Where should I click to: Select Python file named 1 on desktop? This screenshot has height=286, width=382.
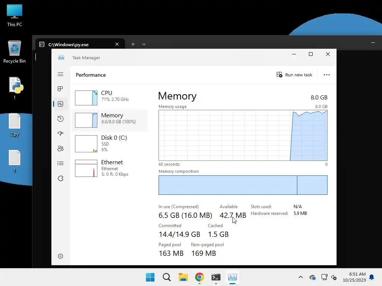coord(15,88)
